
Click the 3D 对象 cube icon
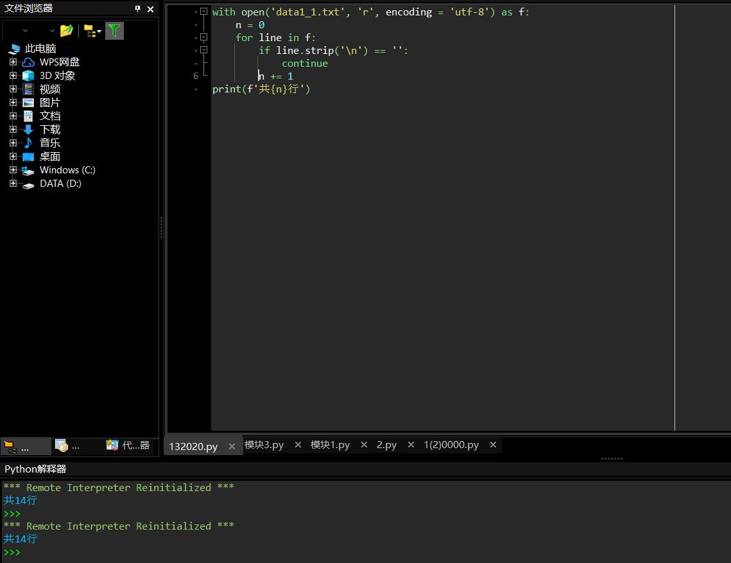(28, 76)
